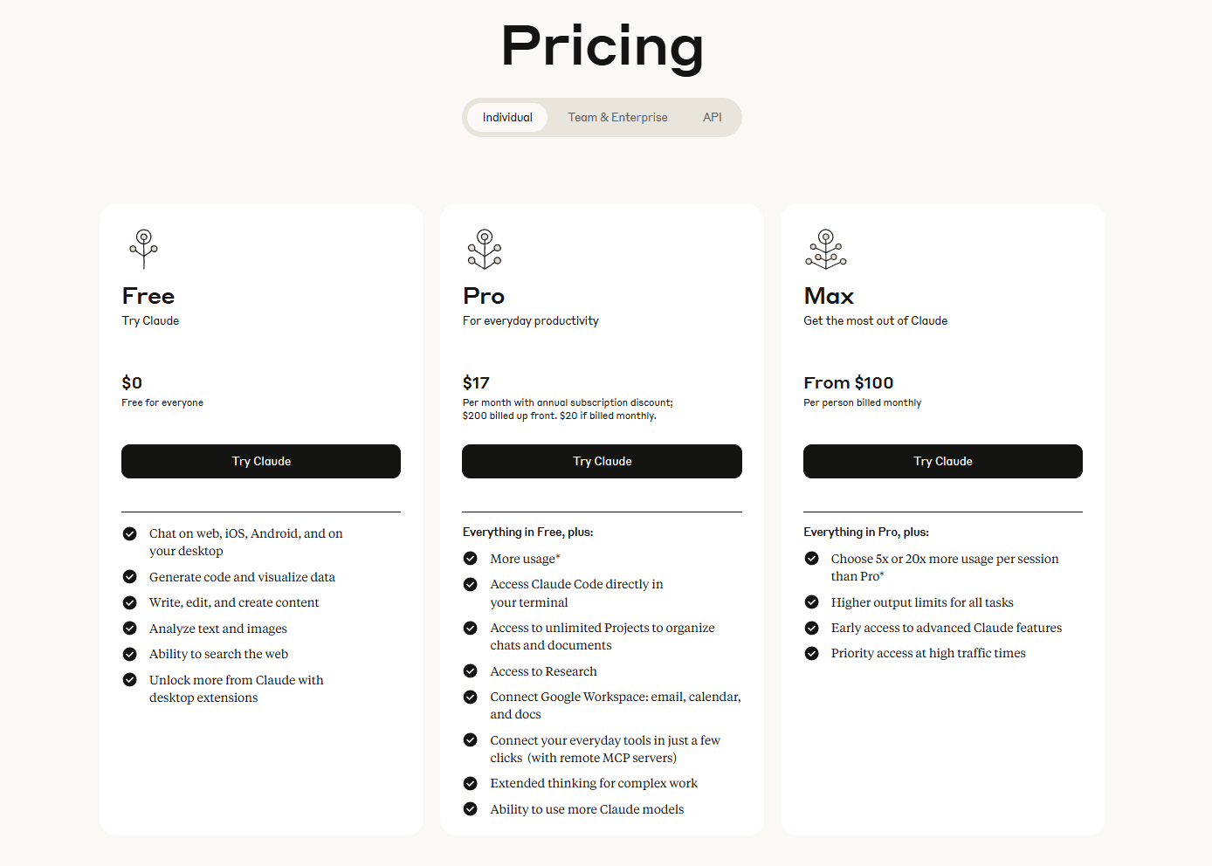Viewport: 1212px width, 866px height.
Task: Click the 'From $100' Max price text
Action: coord(849,383)
